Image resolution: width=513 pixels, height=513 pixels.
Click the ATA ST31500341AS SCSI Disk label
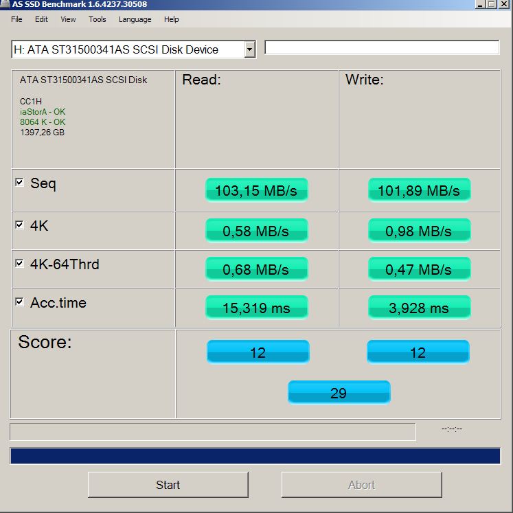coord(83,80)
